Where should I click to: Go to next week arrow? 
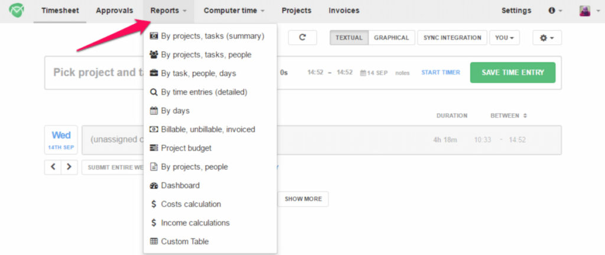click(69, 167)
